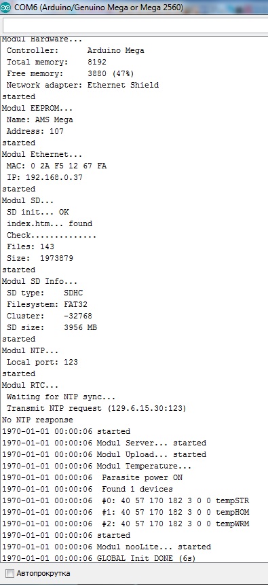Click the Arduino logo icon in title bar
268x586 pixels.
click(5, 7)
